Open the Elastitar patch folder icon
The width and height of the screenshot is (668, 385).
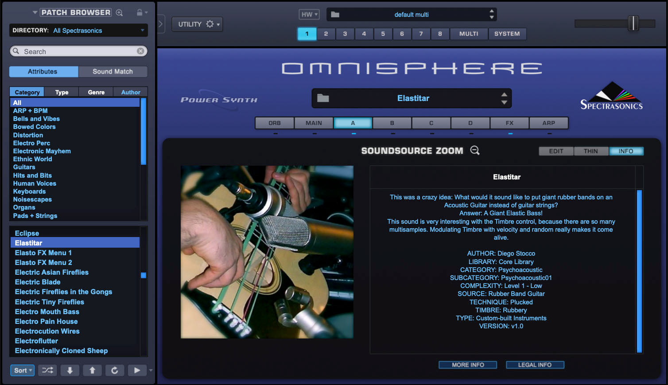(323, 98)
